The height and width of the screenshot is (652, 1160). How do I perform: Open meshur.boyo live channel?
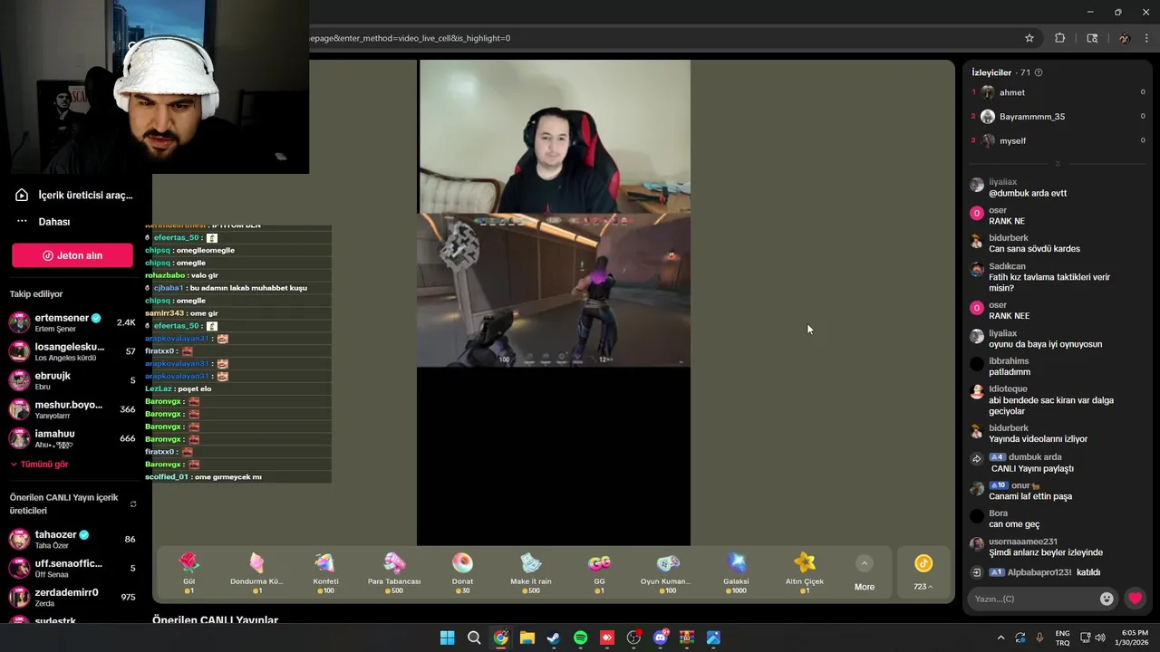click(72, 409)
